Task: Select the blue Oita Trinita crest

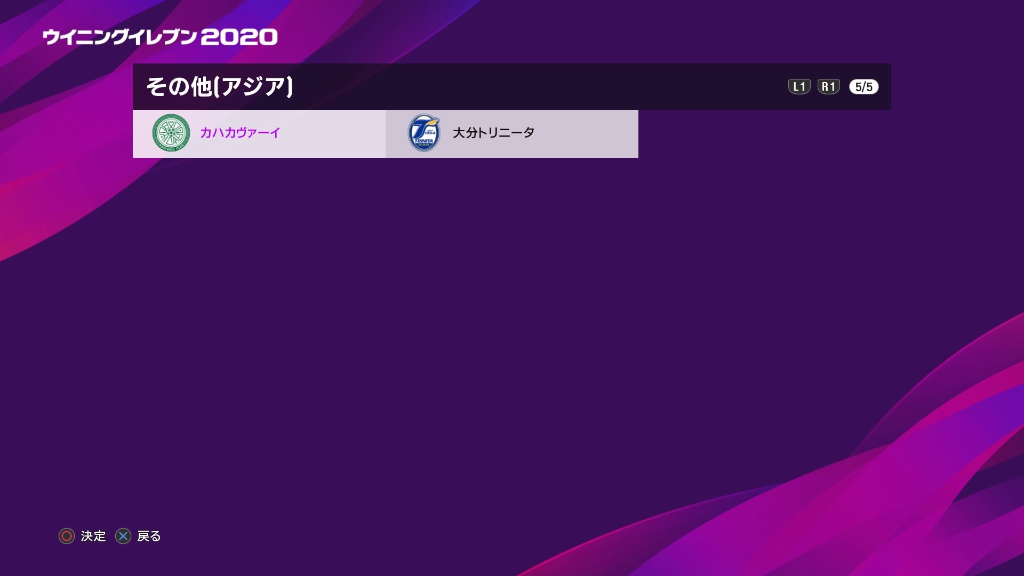Action: pos(424,133)
